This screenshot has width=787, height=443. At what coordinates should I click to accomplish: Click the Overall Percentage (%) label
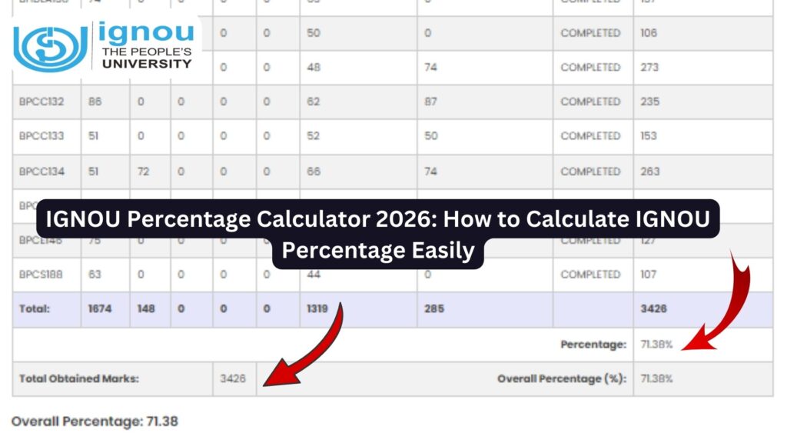pos(562,379)
